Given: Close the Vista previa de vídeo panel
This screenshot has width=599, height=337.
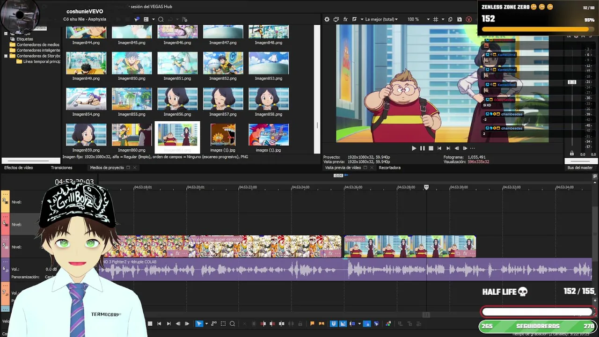Looking at the screenshot, I should [x=372, y=168].
